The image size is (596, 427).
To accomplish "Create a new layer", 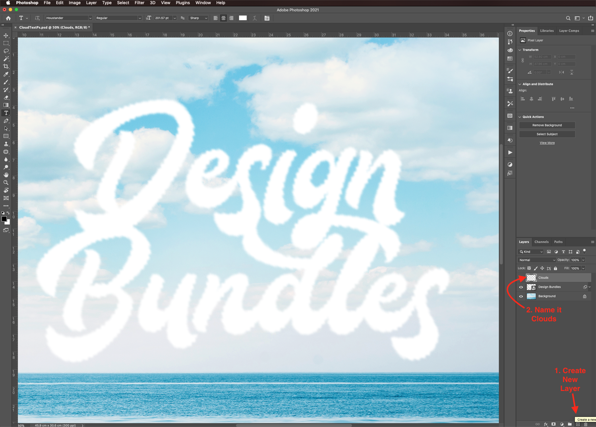I will tap(578, 424).
